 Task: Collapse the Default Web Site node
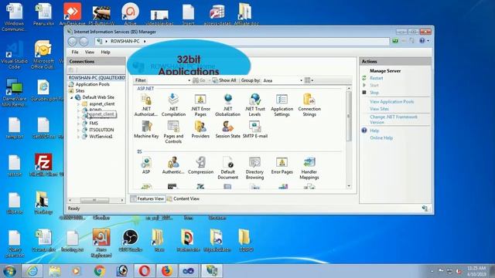click(x=72, y=97)
